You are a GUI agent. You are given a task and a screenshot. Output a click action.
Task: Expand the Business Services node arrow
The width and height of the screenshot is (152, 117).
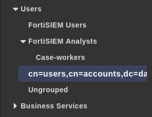15,106
